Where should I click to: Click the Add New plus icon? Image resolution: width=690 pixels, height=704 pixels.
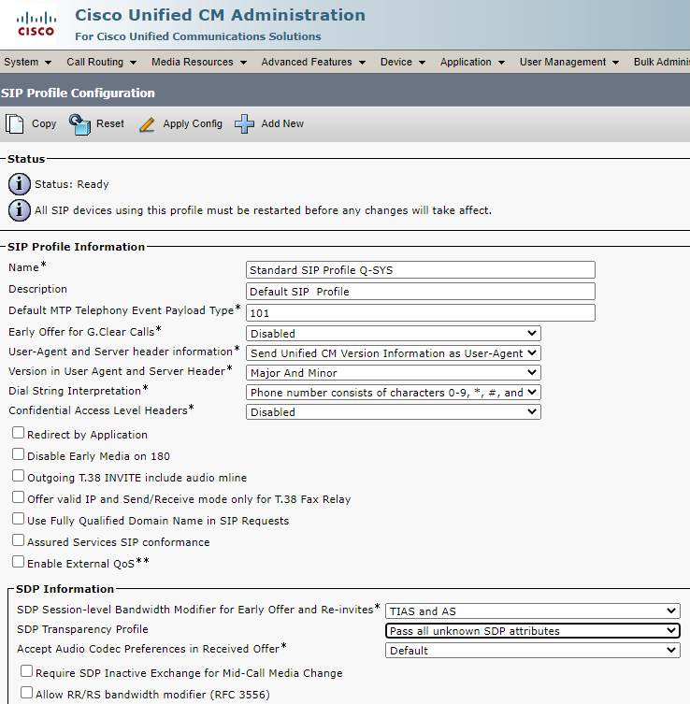pyautogui.click(x=245, y=123)
